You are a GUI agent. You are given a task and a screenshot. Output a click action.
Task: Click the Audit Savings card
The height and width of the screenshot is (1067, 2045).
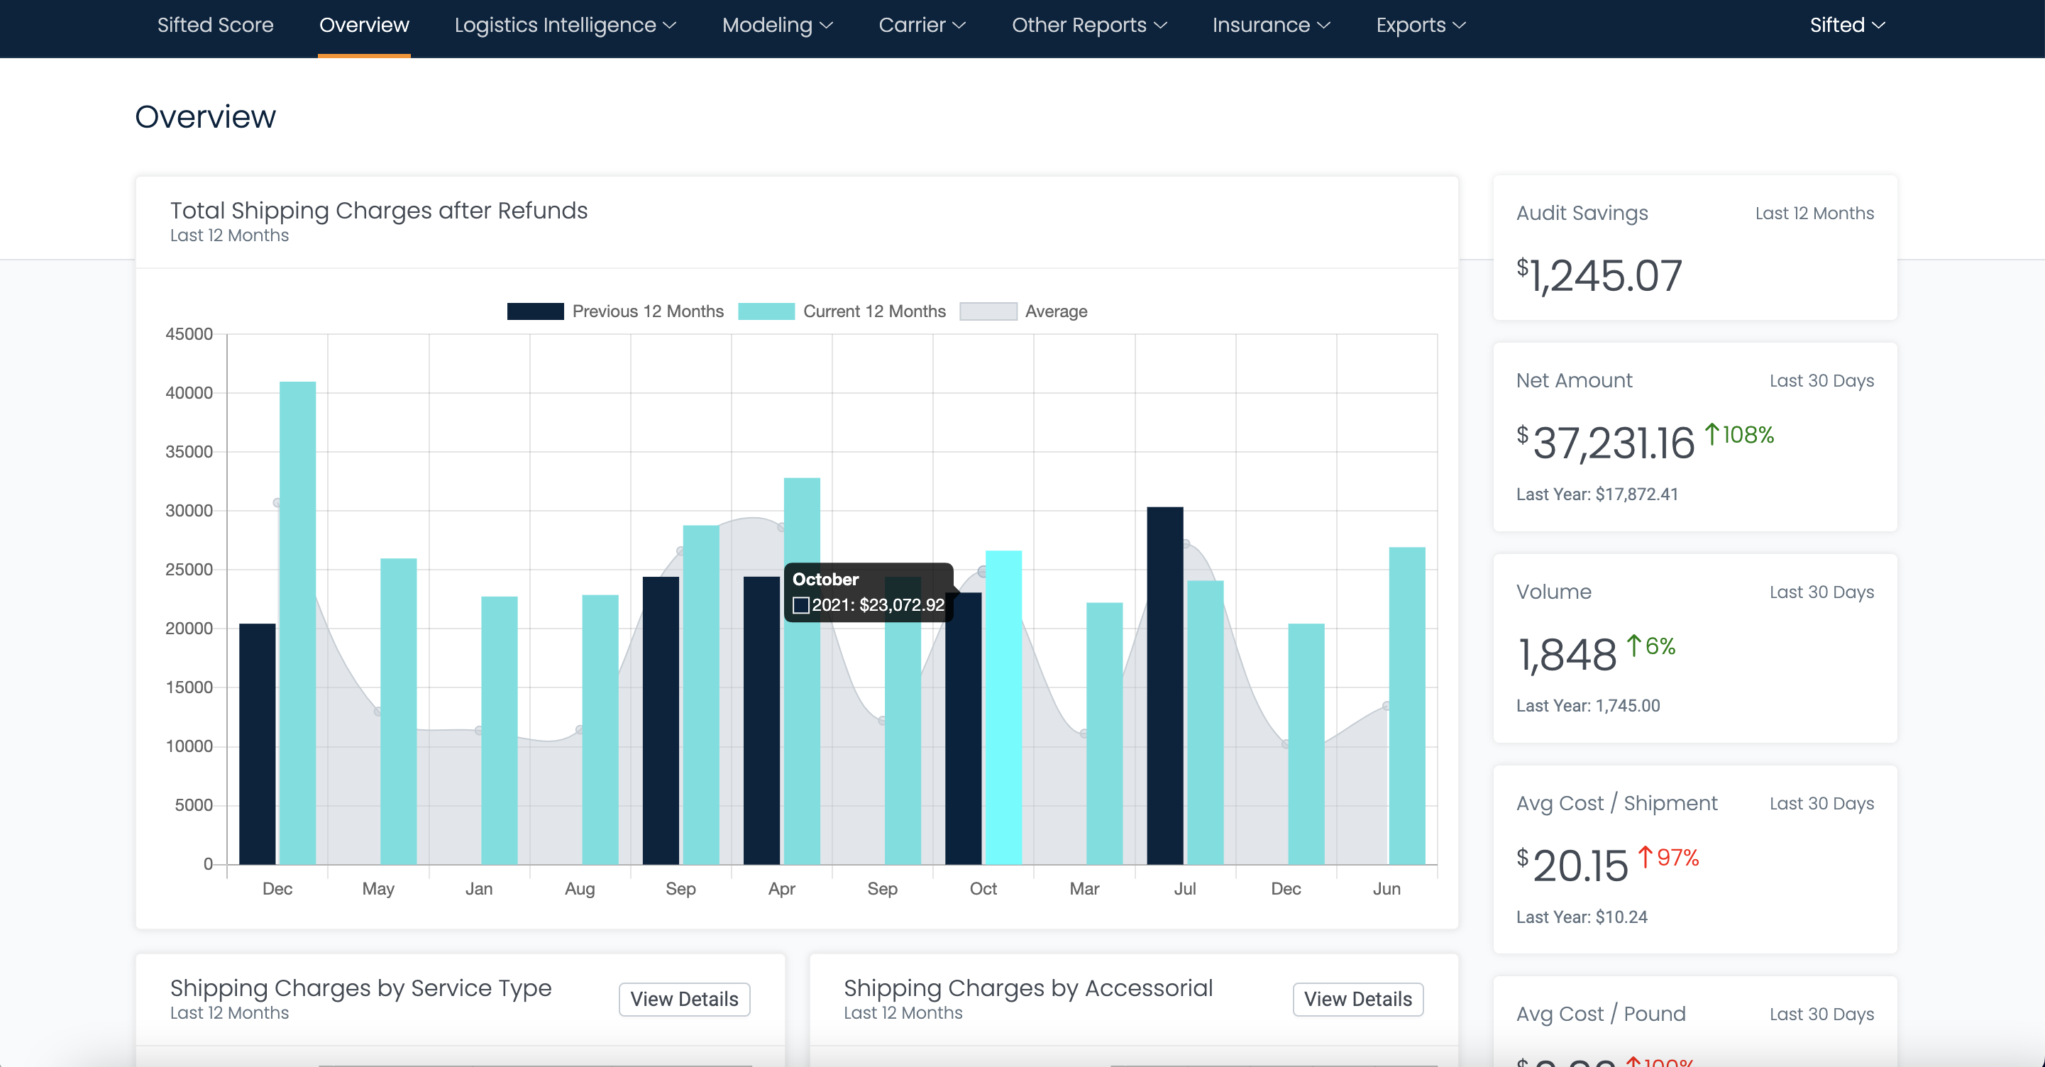pyautogui.click(x=1696, y=248)
